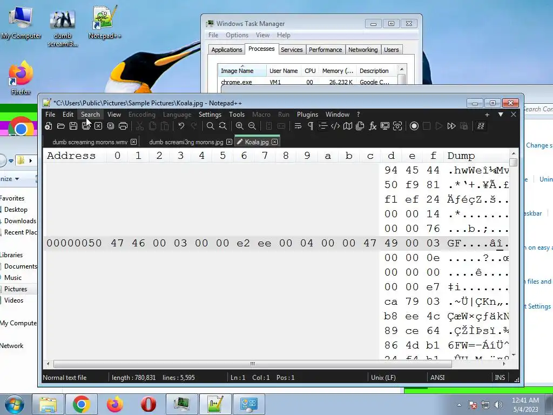Click the Undo arrow icon
This screenshot has width=553, height=415.
pos(181,126)
